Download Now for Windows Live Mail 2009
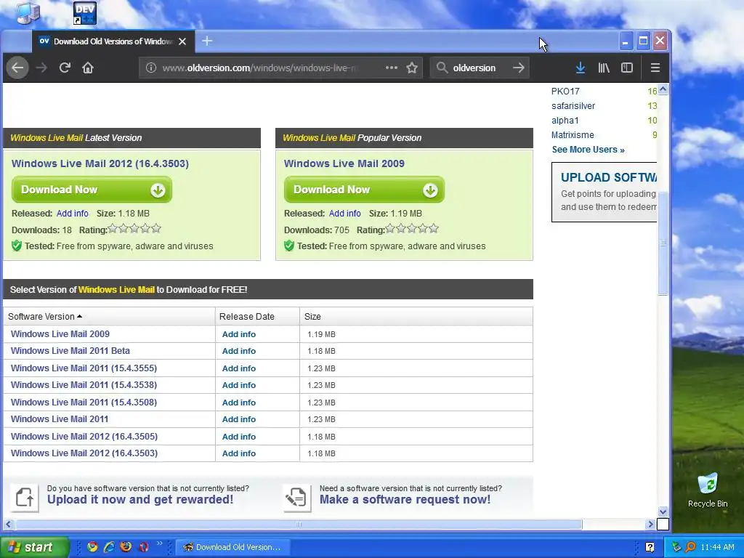The height and width of the screenshot is (558, 744). pos(364,190)
